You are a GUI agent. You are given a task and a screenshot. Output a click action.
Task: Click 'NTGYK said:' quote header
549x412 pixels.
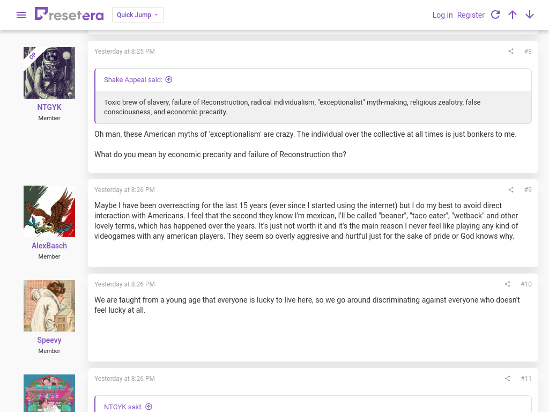point(123,407)
